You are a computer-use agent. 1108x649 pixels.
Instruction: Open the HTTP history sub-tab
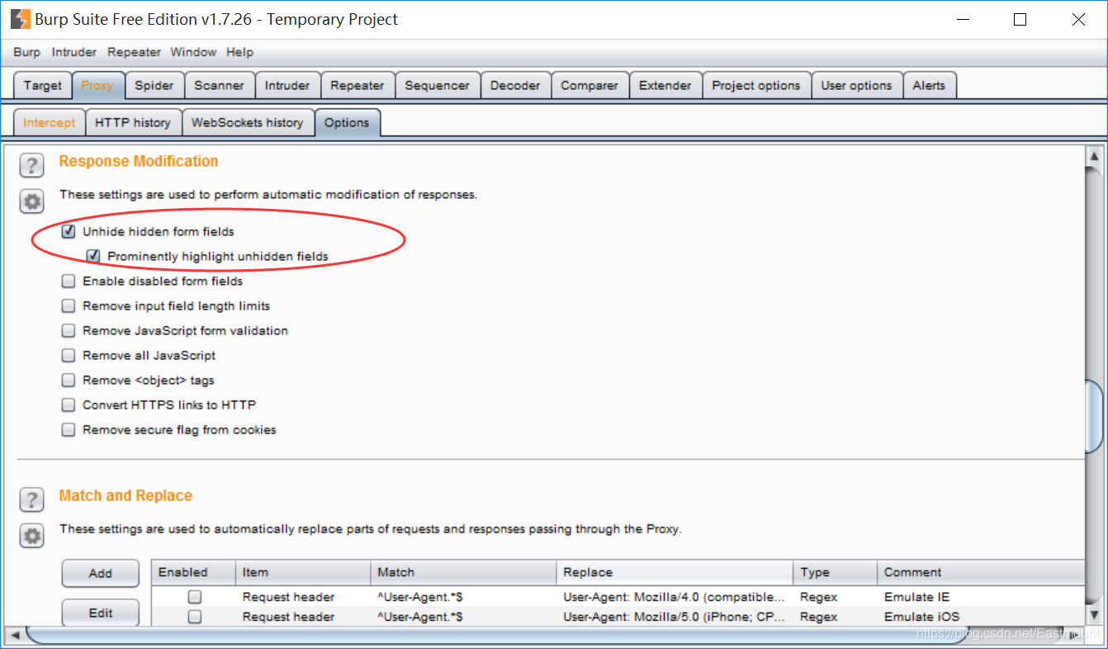point(132,122)
